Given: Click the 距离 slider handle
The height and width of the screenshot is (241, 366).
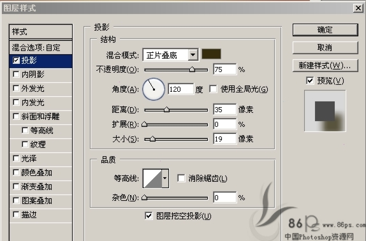Looking at the screenshot, I should [166, 110].
